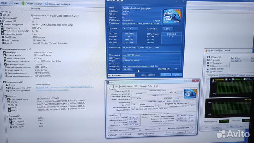Switch to the Кэш tab in CPU-Z
This screenshot has width=254, height=143.
pos(116,87)
